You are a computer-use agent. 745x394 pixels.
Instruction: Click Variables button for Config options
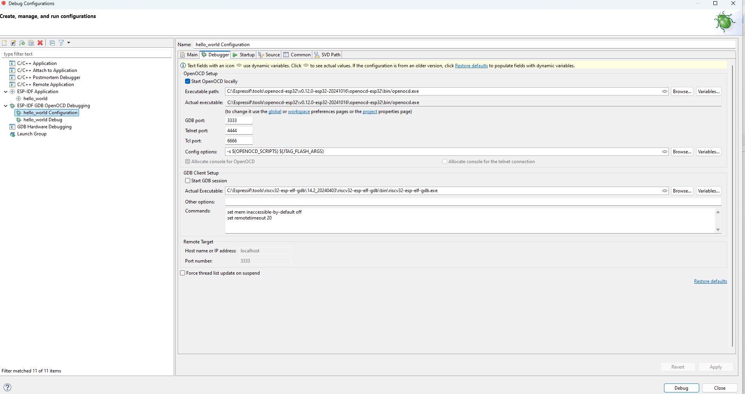pos(709,152)
